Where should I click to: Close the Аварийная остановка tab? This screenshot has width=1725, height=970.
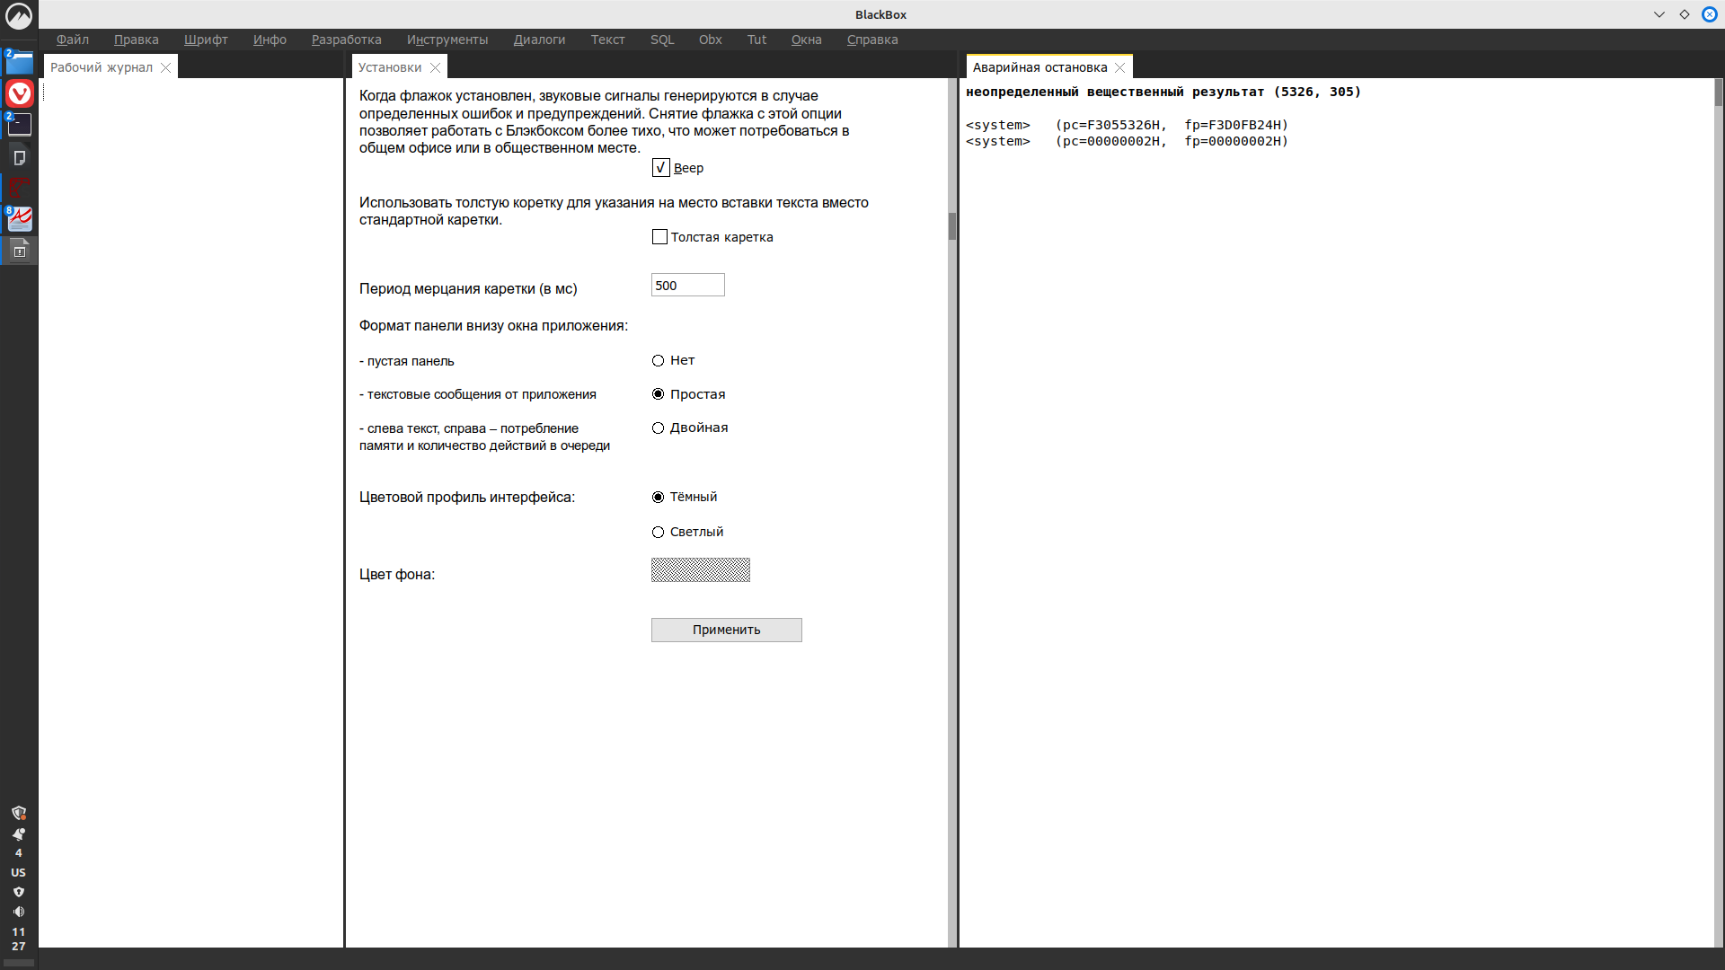(1119, 67)
